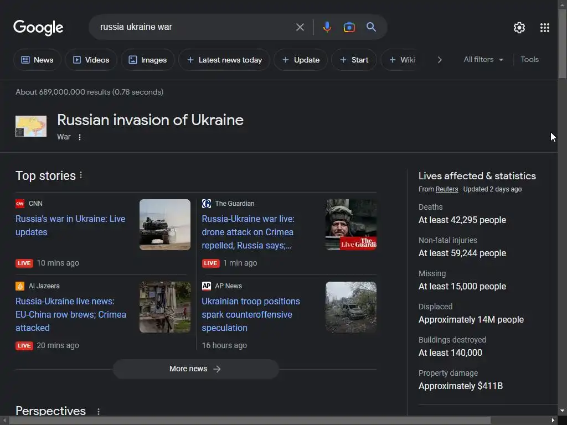Open Guardian 'Russia-Ukraine war live' story
Image resolution: width=567 pixels, height=425 pixels.
(x=248, y=232)
